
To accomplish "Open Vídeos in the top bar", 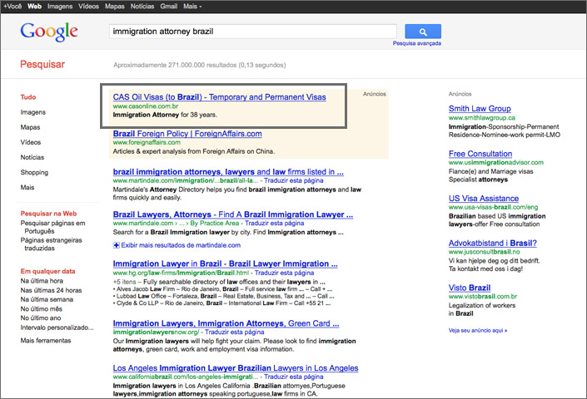I will pos(89,7).
